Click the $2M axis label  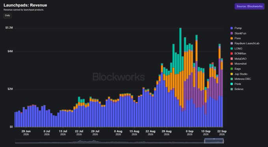tap(10, 89)
